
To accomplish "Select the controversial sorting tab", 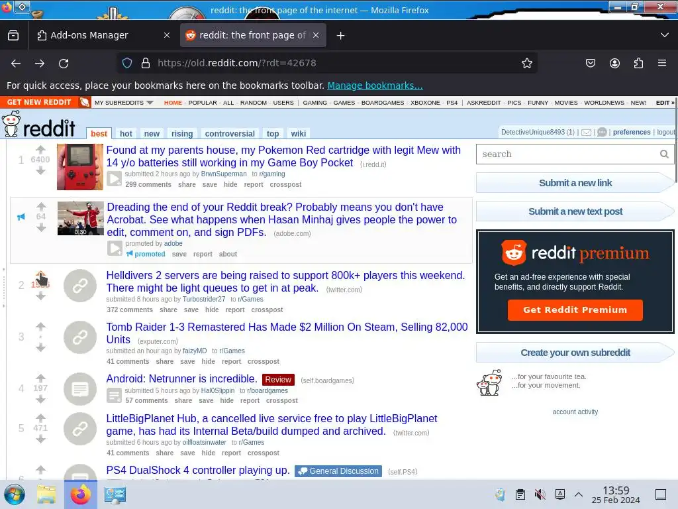I will [x=230, y=134].
